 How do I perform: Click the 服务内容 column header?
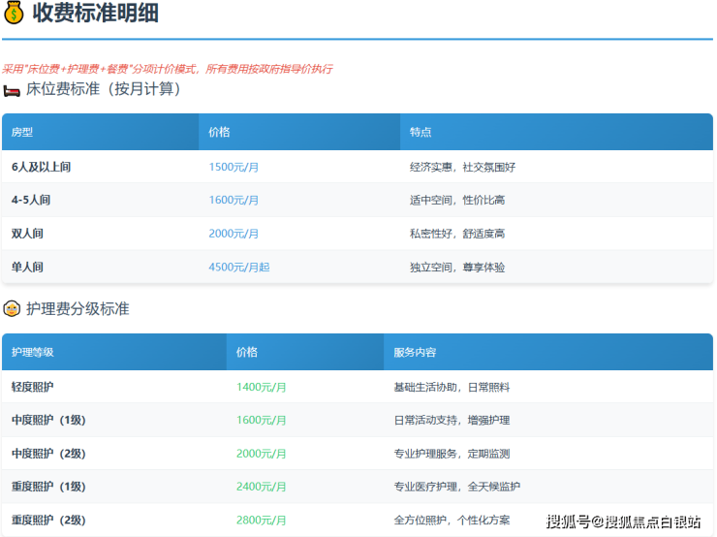click(x=415, y=352)
